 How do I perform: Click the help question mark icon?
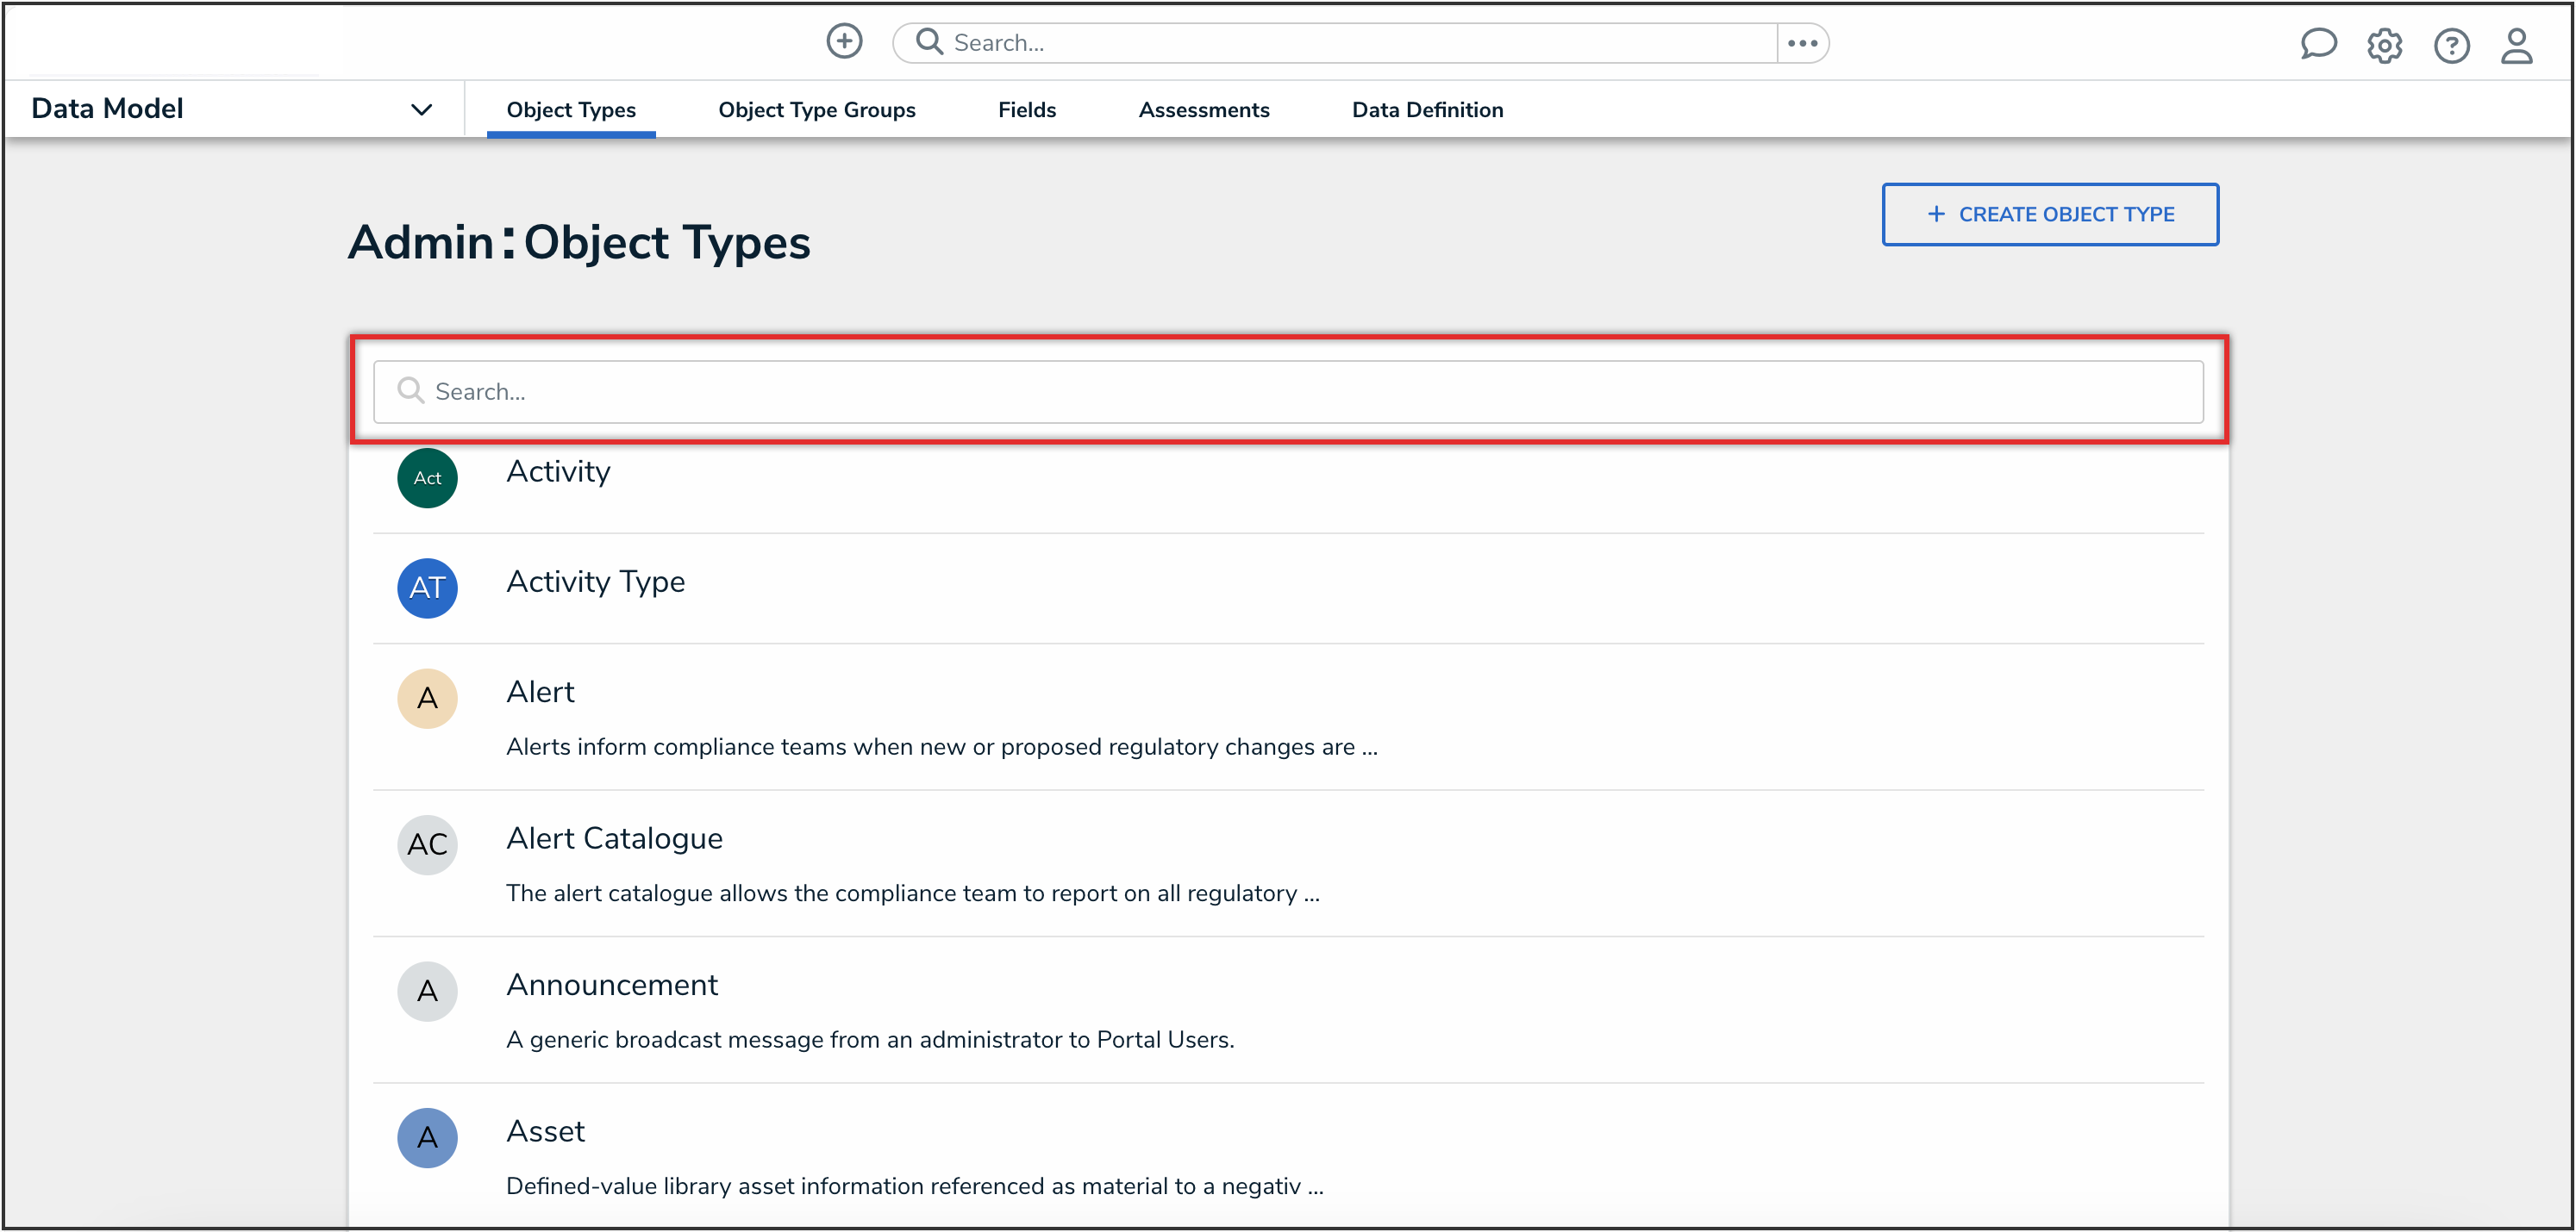[x=2451, y=45]
